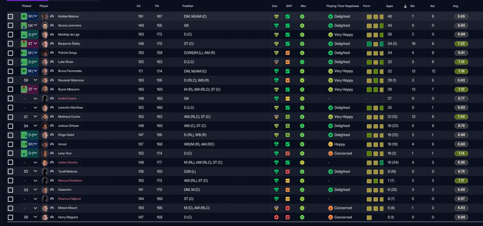The image size is (483, 226).
Task: Click Leny Yoro's red sharpness down icon
Action: 288,153
